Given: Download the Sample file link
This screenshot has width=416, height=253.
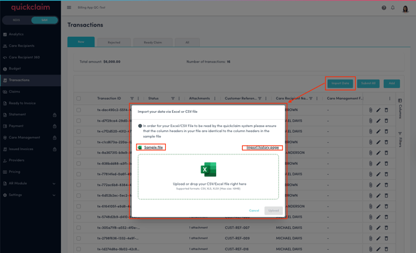Looking at the screenshot, I should 153,148.
